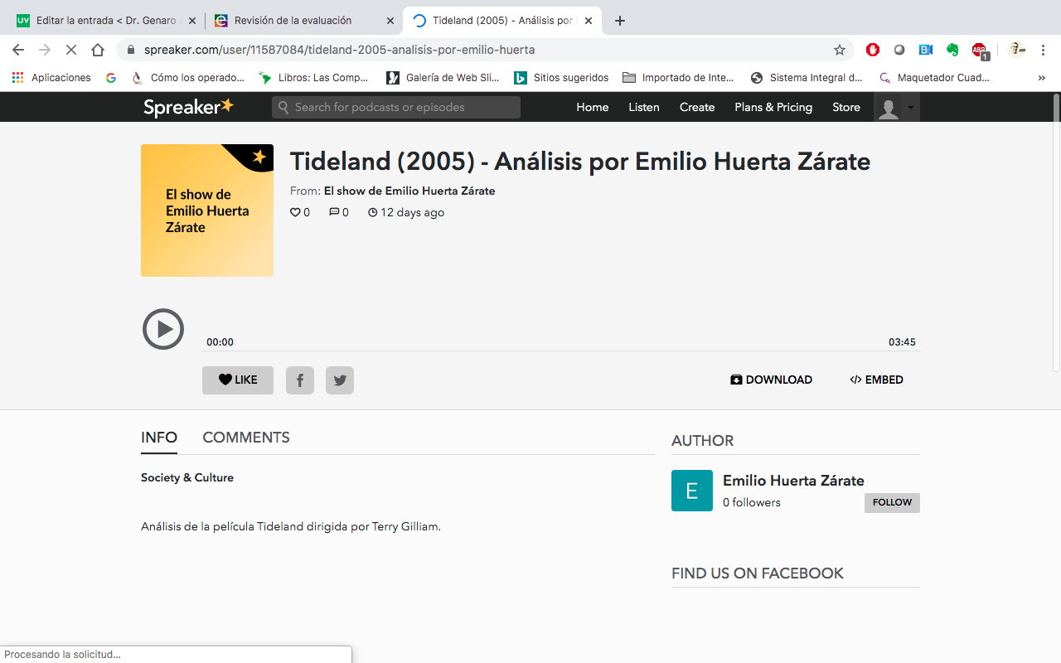The height and width of the screenshot is (663, 1061).
Task: Open Spreaker logo homepage
Action: coord(188,107)
